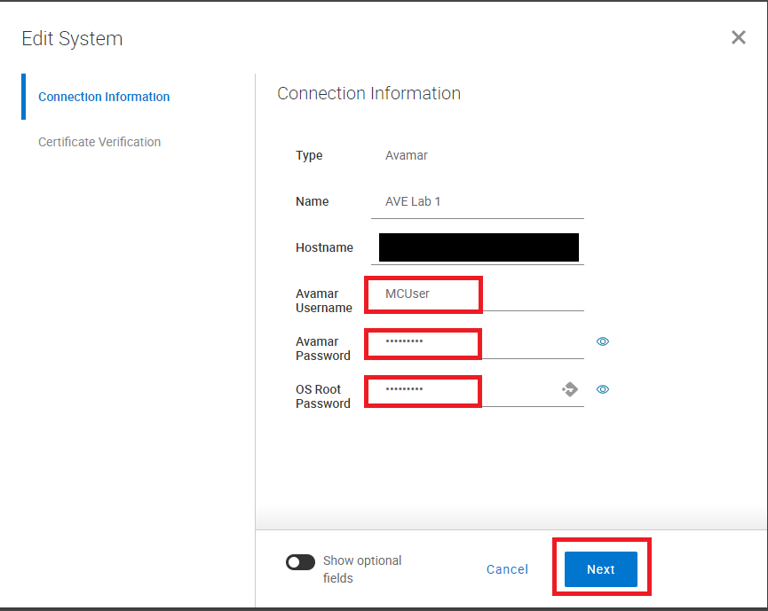
Task: Show the OS Root Password characters
Action: pos(603,388)
